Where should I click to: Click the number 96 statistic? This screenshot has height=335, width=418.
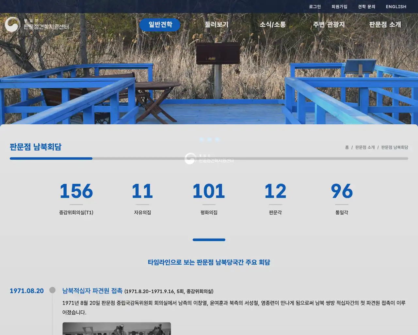(342, 191)
